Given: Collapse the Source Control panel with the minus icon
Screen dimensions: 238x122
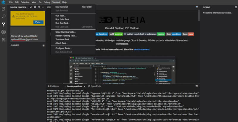Looking at the screenshot, I should (43, 7).
